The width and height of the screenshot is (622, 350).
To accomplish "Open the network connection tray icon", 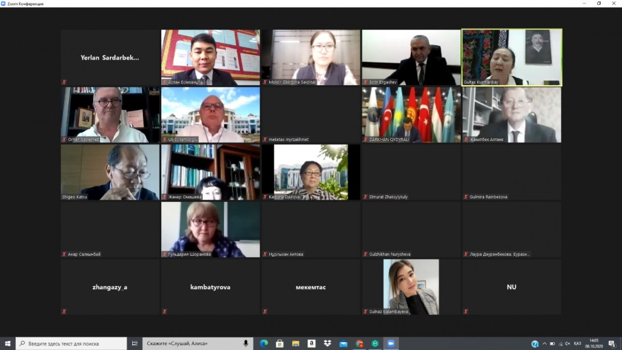I will tap(560, 343).
